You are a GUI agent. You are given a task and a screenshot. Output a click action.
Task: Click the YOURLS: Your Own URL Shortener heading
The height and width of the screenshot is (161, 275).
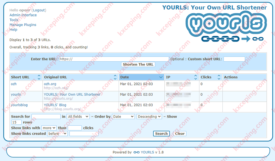214,8
